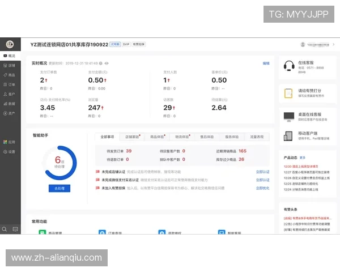This screenshot has width=340, height=272.
Task: Click pending shipment orders count 39
Action: [129, 151]
